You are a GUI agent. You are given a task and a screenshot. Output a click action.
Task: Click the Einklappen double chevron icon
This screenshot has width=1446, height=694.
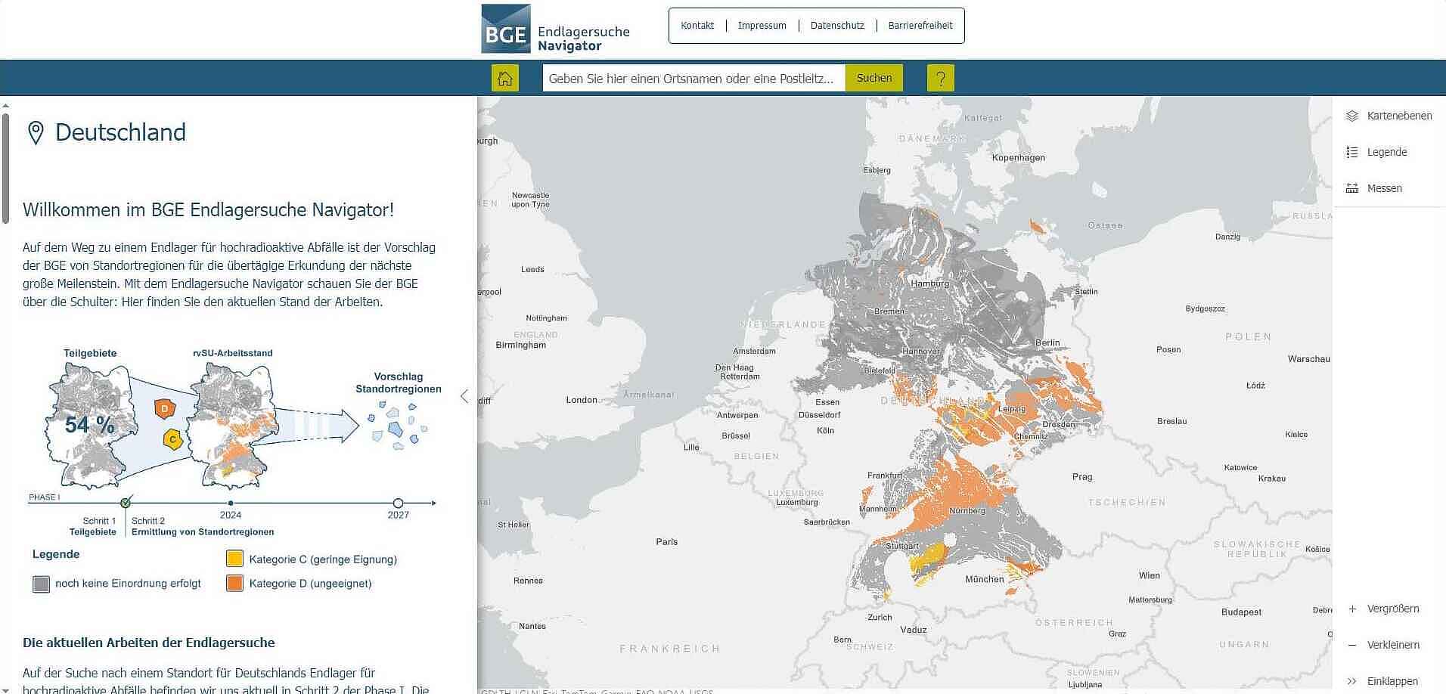click(x=1352, y=681)
